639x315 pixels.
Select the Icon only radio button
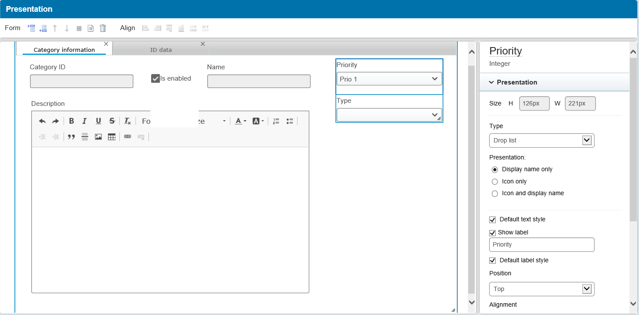click(495, 182)
